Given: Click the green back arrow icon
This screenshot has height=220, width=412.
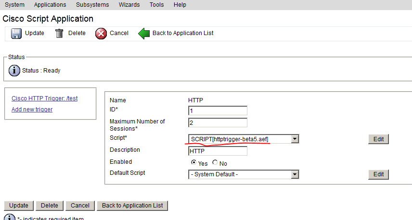Looking at the screenshot, I should tap(144, 34).
